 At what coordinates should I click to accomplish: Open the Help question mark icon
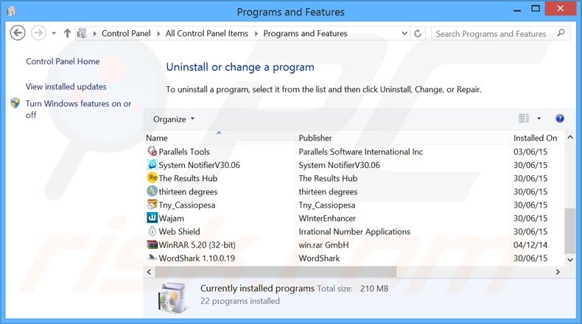560,119
